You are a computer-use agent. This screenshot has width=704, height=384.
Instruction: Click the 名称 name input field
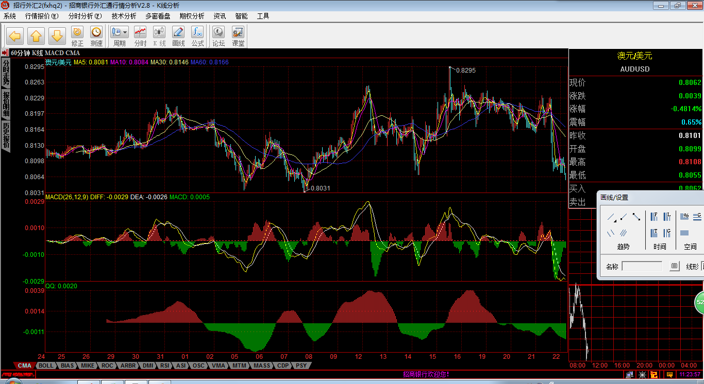642,266
